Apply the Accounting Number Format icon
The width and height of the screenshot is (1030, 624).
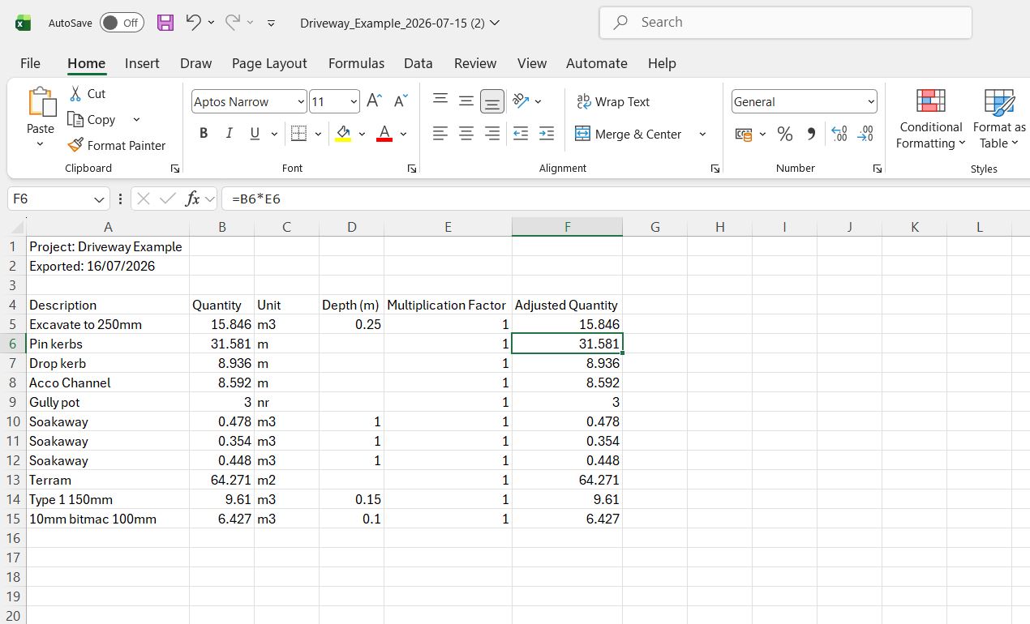[x=744, y=135]
